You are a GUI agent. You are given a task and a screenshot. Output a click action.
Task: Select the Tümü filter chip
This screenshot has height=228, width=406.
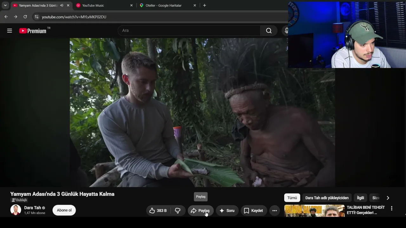tap(292, 198)
